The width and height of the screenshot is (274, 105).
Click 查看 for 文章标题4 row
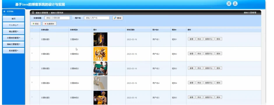(192, 83)
